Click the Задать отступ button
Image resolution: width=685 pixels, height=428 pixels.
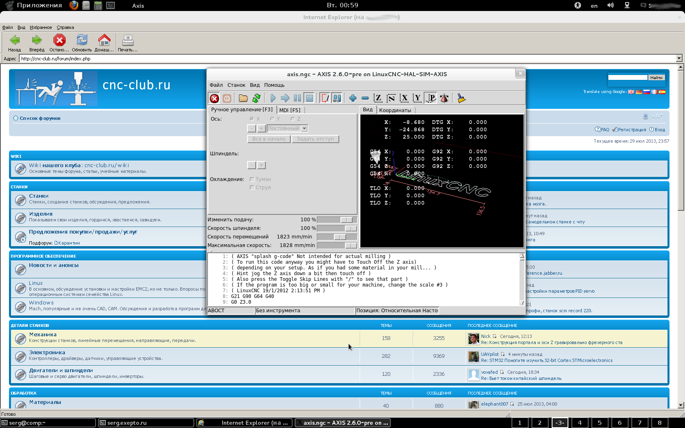coord(315,139)
